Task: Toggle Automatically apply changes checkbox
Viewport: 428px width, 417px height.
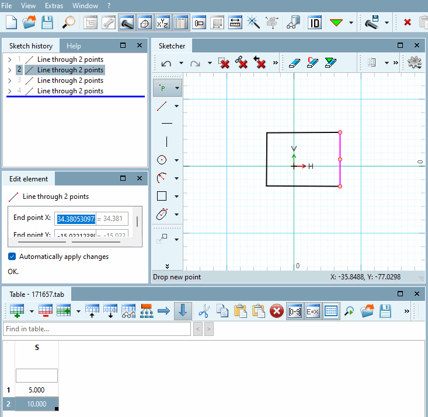Action: pyautogui.click(x=12, y=257)
